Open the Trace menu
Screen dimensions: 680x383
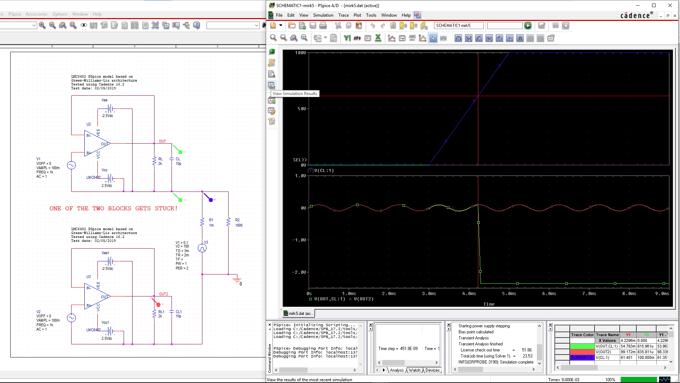(x=343, y=15)
